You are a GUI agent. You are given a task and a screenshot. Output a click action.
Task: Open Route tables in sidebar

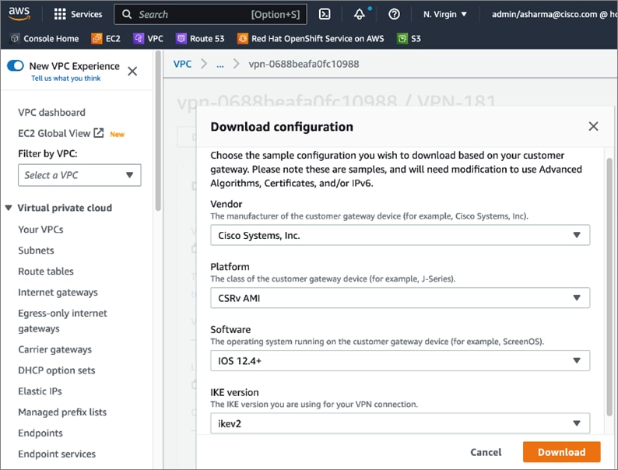coord(46,271)
